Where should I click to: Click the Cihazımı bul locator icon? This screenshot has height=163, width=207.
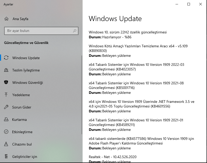(6, 144)
